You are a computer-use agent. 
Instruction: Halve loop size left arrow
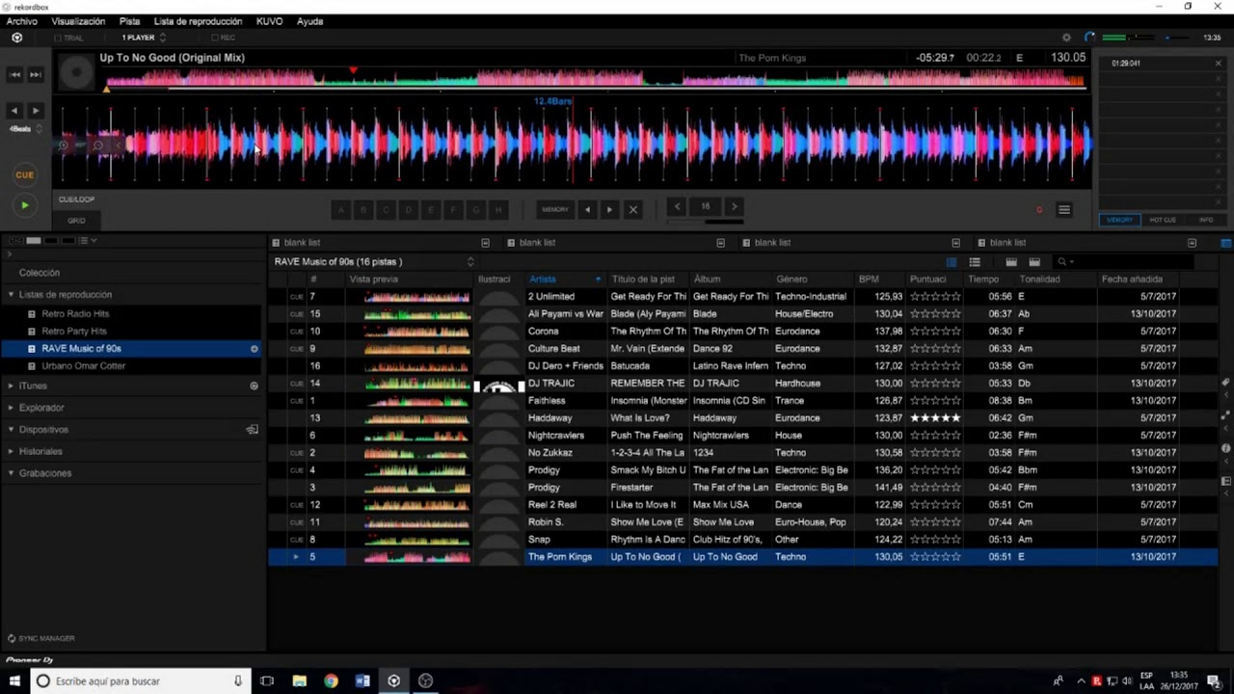pyautogui.click(x=678, y=206)
